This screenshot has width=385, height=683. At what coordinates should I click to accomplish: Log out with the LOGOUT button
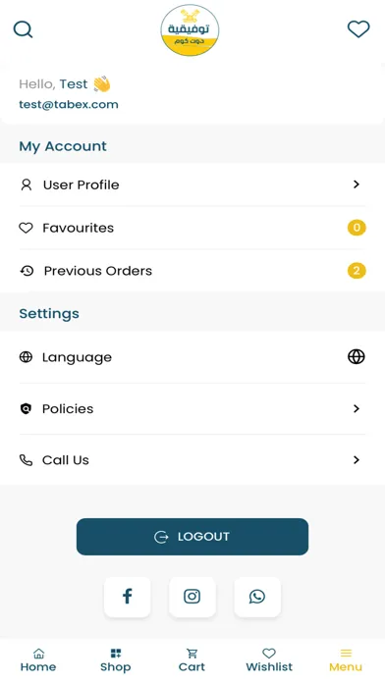pyautogui.click(x=192, y=537)
